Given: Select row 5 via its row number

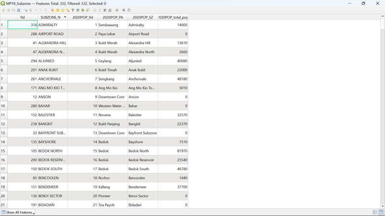Looking at the screenshot, I should [4, 61].
